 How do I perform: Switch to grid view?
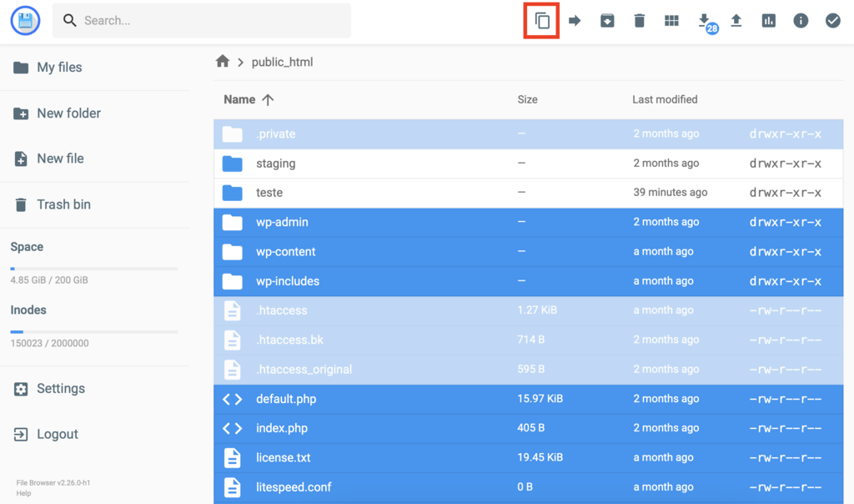(671, 20)
